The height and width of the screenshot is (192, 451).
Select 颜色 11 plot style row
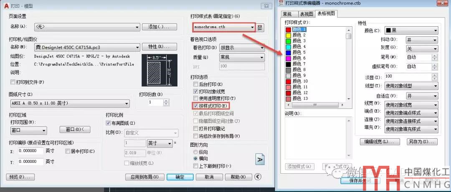(x=297, y=87)
